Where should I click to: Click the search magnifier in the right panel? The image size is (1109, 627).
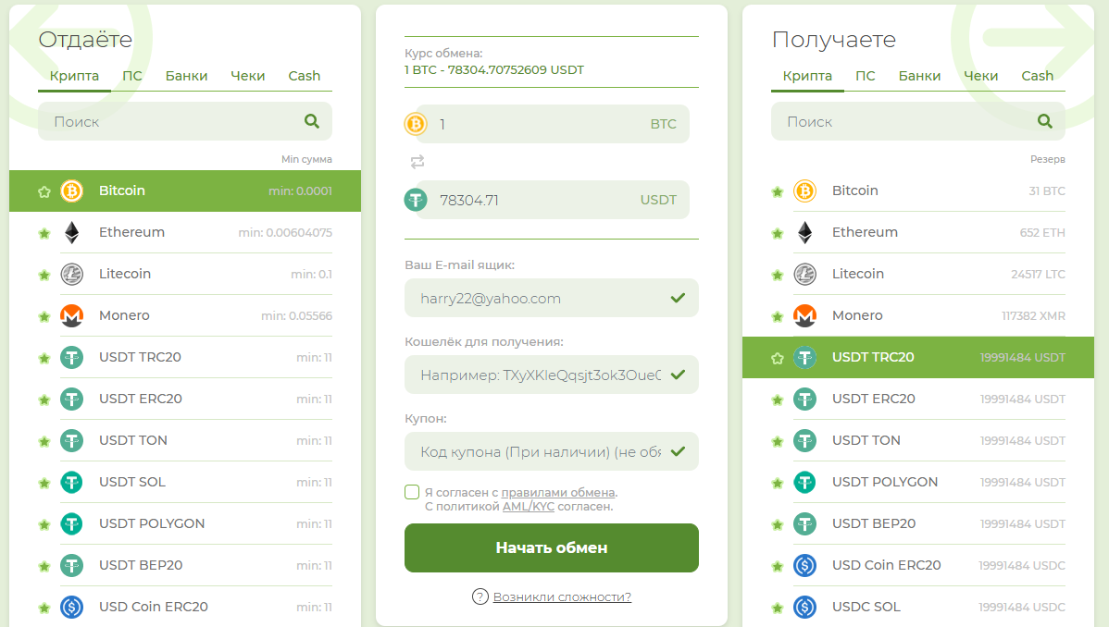pos(1045,121)
